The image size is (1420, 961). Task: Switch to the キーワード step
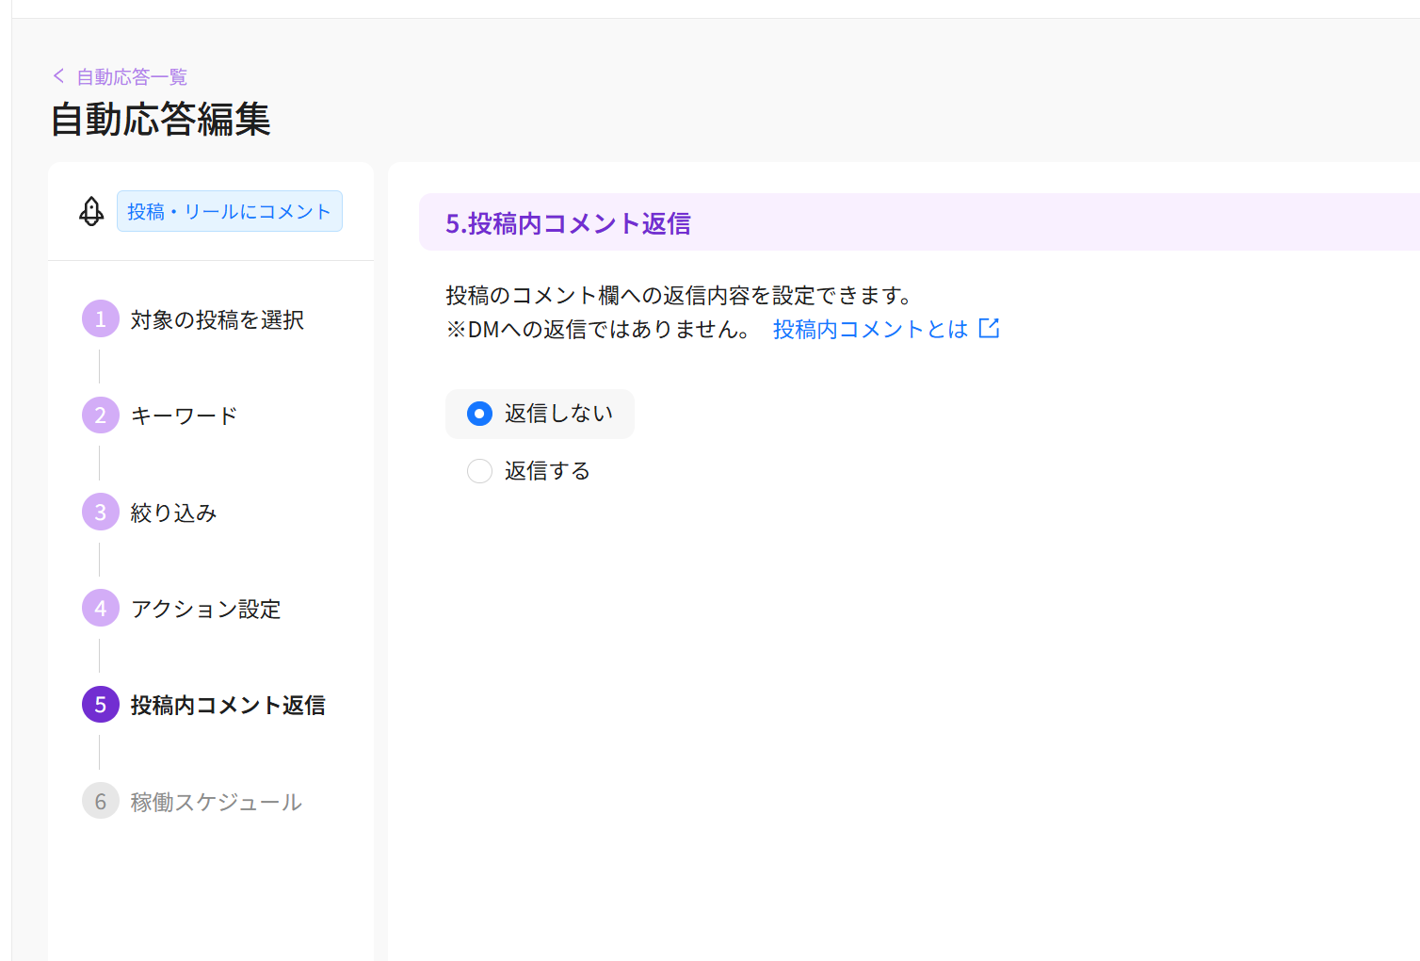(184, 416)
